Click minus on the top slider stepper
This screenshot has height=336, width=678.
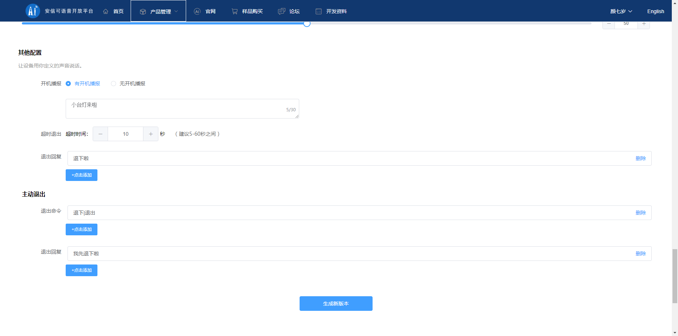pos(609,24)
